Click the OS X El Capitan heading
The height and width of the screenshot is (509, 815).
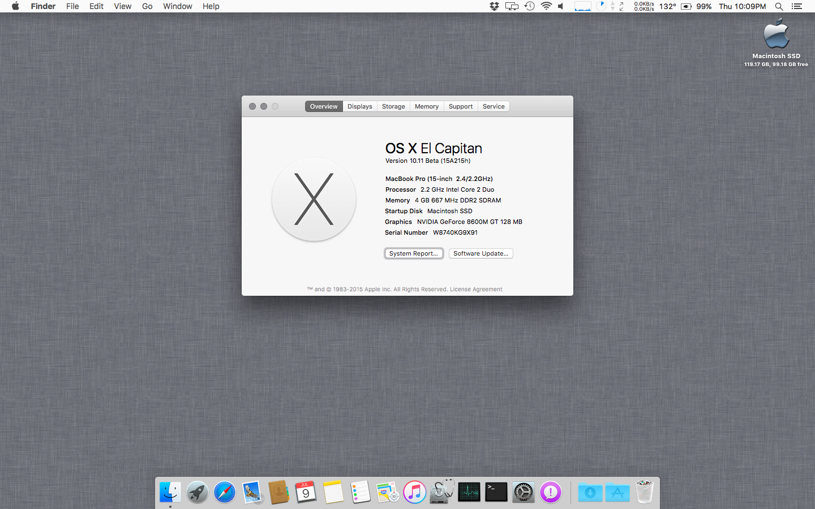coord(434,148)
